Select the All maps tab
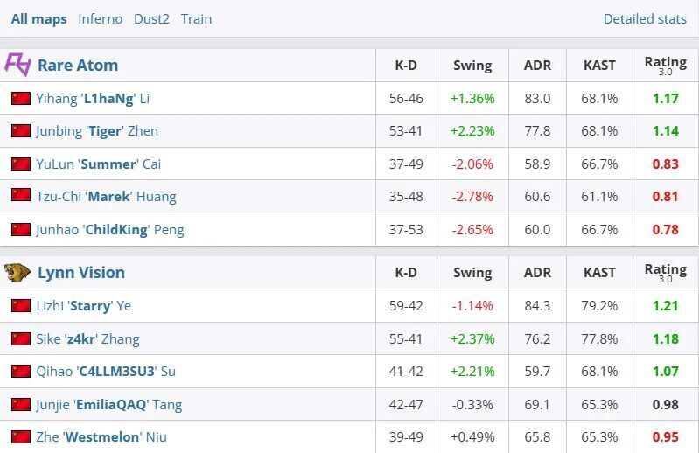This screenshot has height=453, width=699. click(38, 18)
